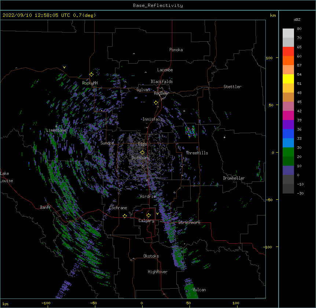Click the Base_Reflectivity title text
Screen dimensions: 316x308
[x=158, y=5]
